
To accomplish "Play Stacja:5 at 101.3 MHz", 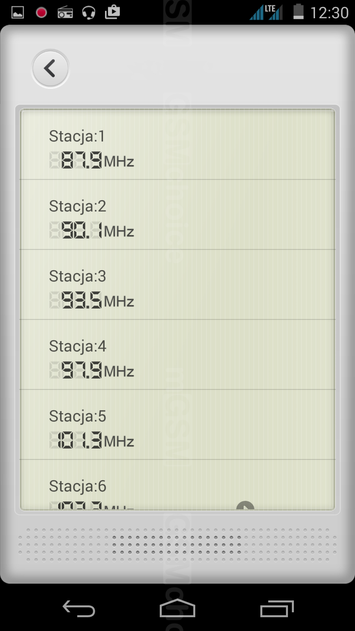I will pos(177,425).
